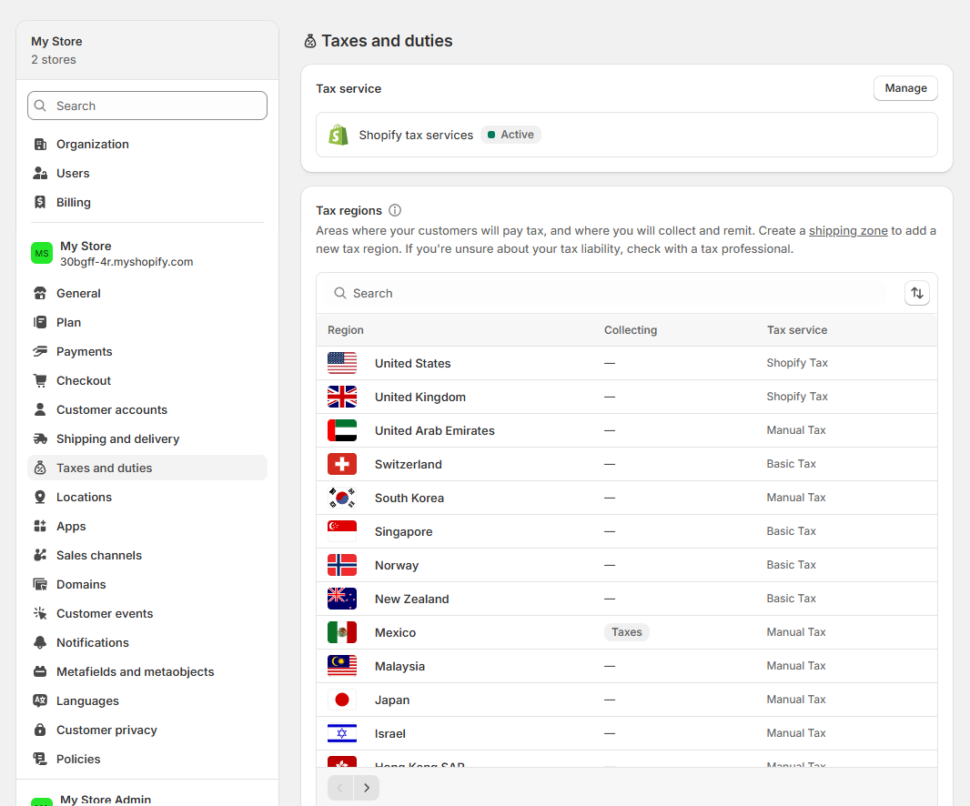Click the Tax regions info icon
Image resolution: width=970 pixels, height=806 pixels.
click(x=395, y=210)
